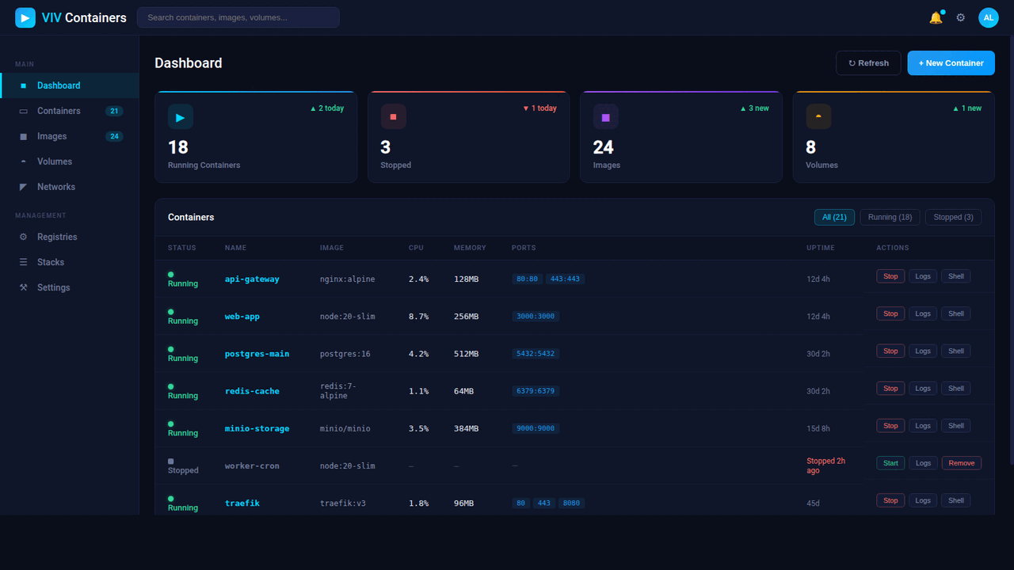Click the search containers input field
The height and width of the screenshot is (570, 1014).
(238, 17)
